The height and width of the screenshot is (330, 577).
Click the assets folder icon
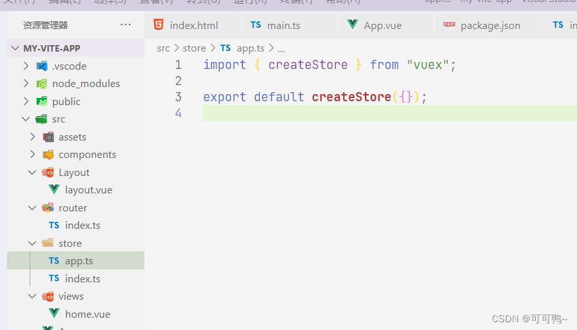(x=48, y=137)
